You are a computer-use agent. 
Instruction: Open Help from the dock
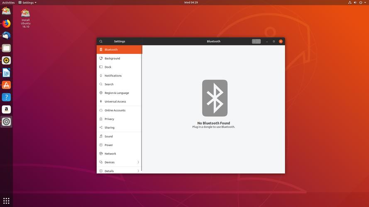6,97
